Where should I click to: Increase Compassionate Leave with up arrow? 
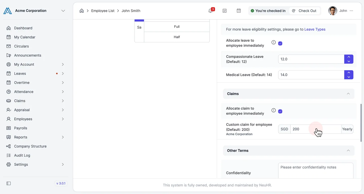click(x=349, y=57)
